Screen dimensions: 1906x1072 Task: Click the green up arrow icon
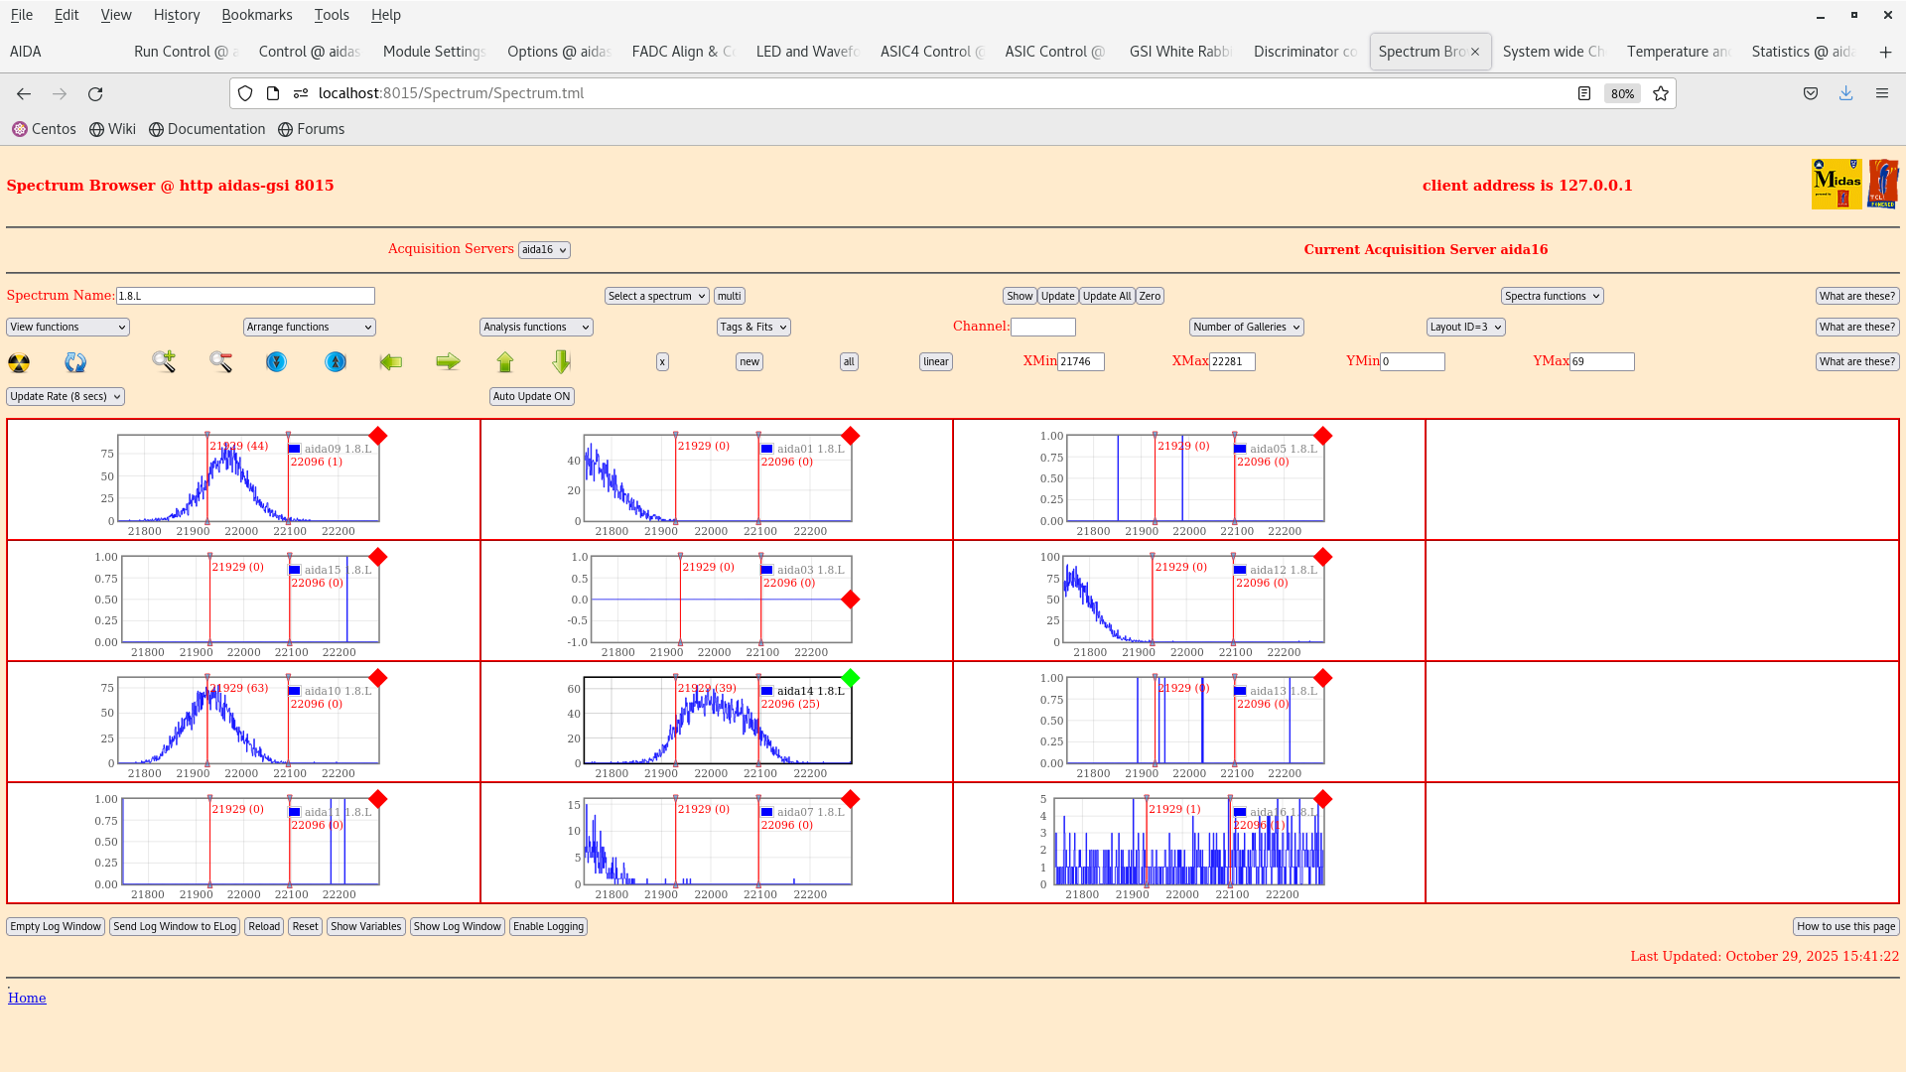click(x=504, y=362)
